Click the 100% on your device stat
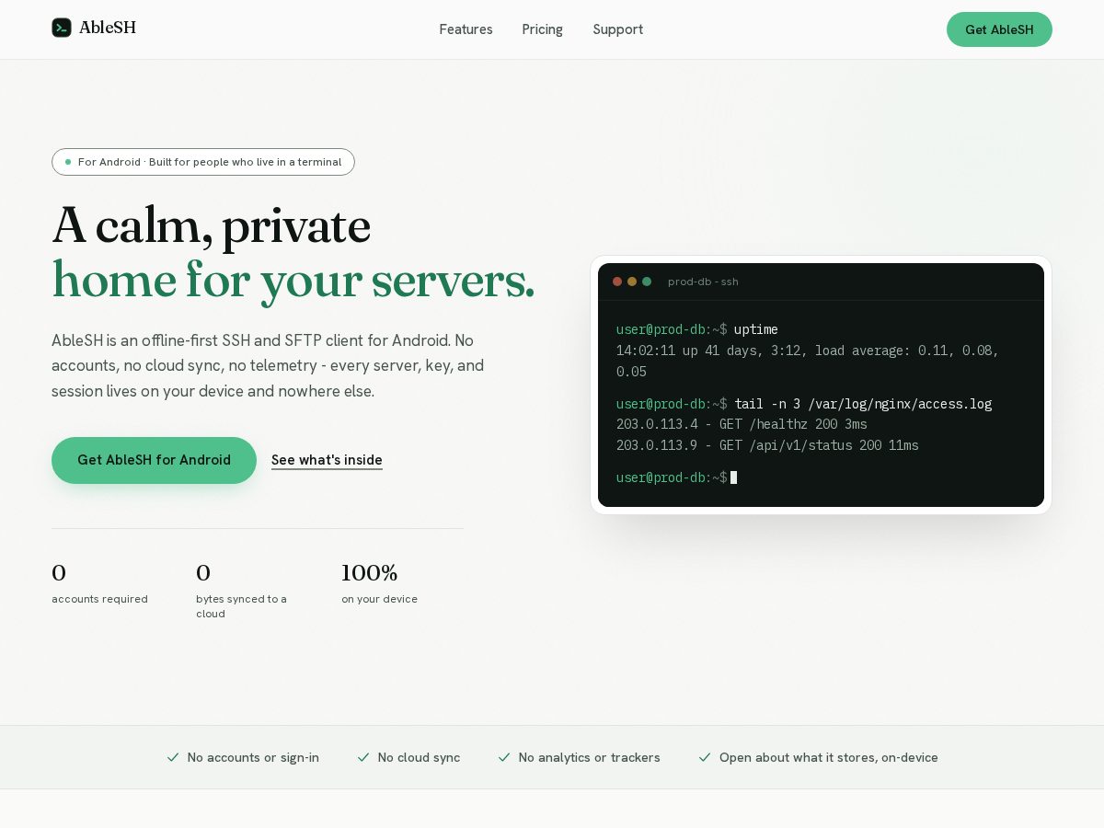This screenshot has height=828, width=1104. pyautogui.click(x=379, y=583)
